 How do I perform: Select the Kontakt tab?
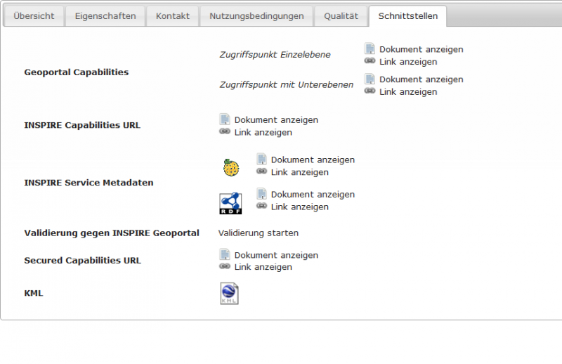172,16
